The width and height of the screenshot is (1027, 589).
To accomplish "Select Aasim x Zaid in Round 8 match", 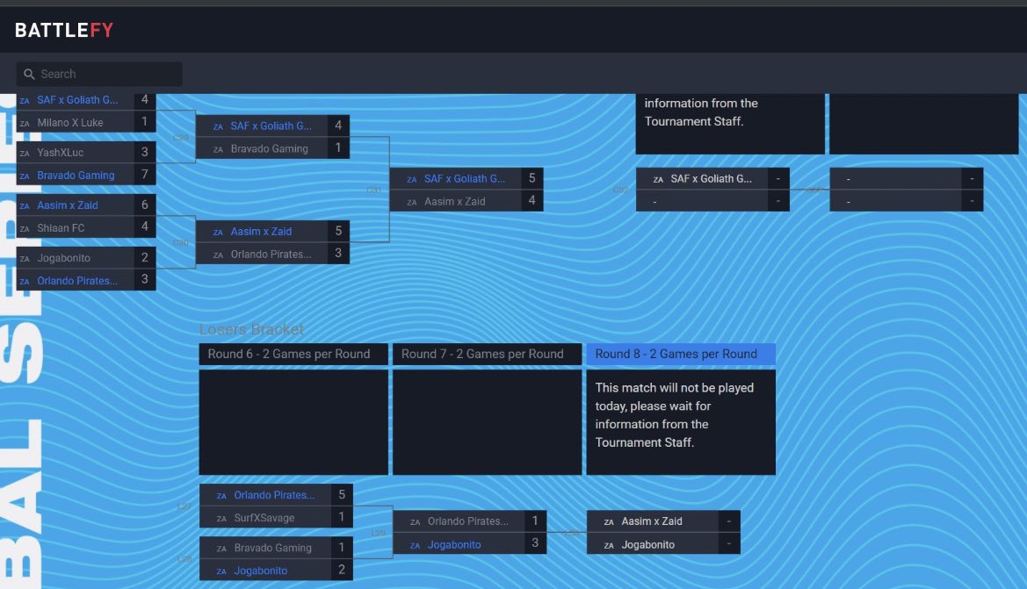I will pos(663,521).
